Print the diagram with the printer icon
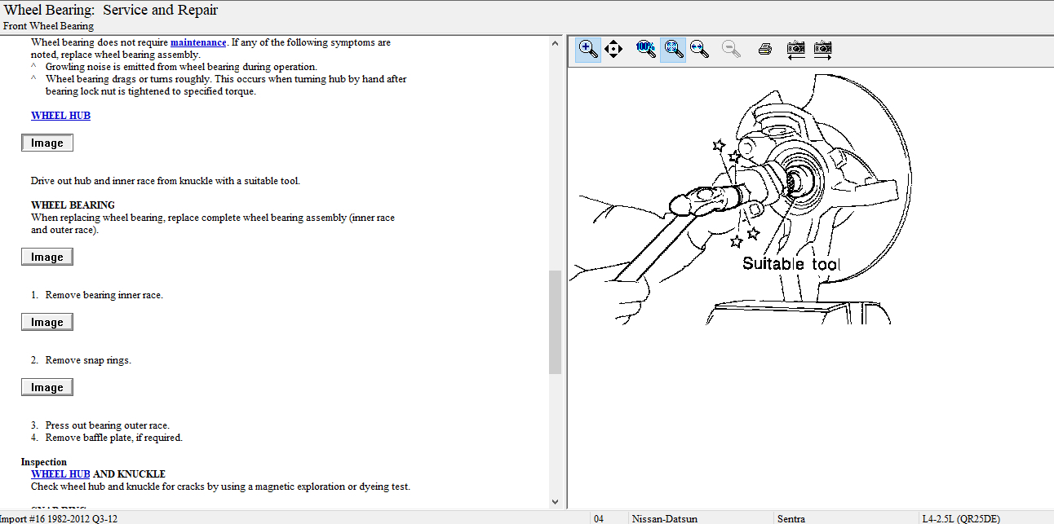Viewport: 1054px width, 524px height. 764,49
